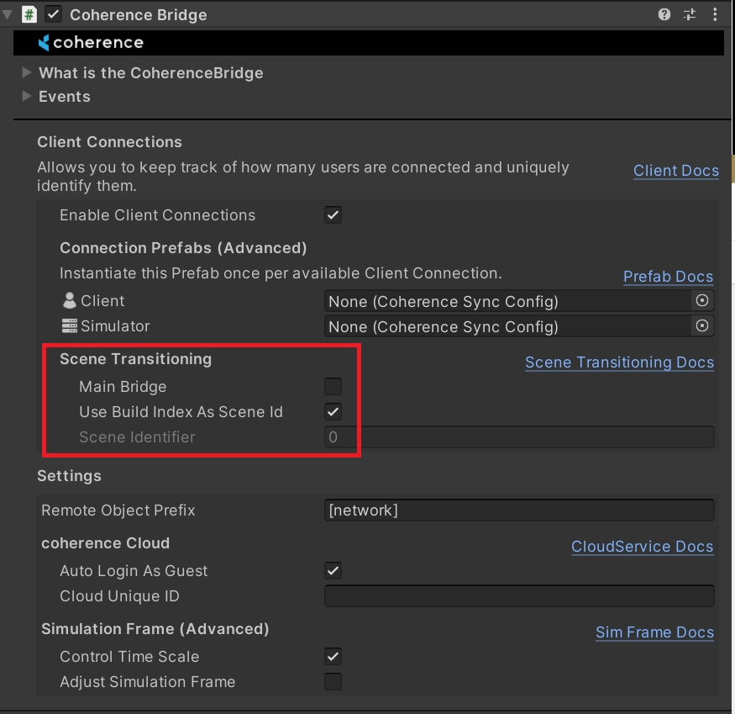Enable the Main Bridge checkbox
This screenshot has height=714, width=735.
(333, 387)
